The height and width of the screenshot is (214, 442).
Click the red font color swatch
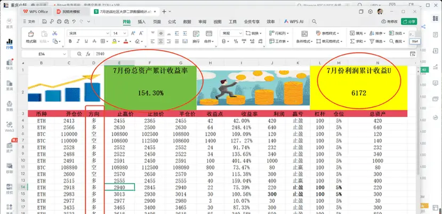click(126, 41)
